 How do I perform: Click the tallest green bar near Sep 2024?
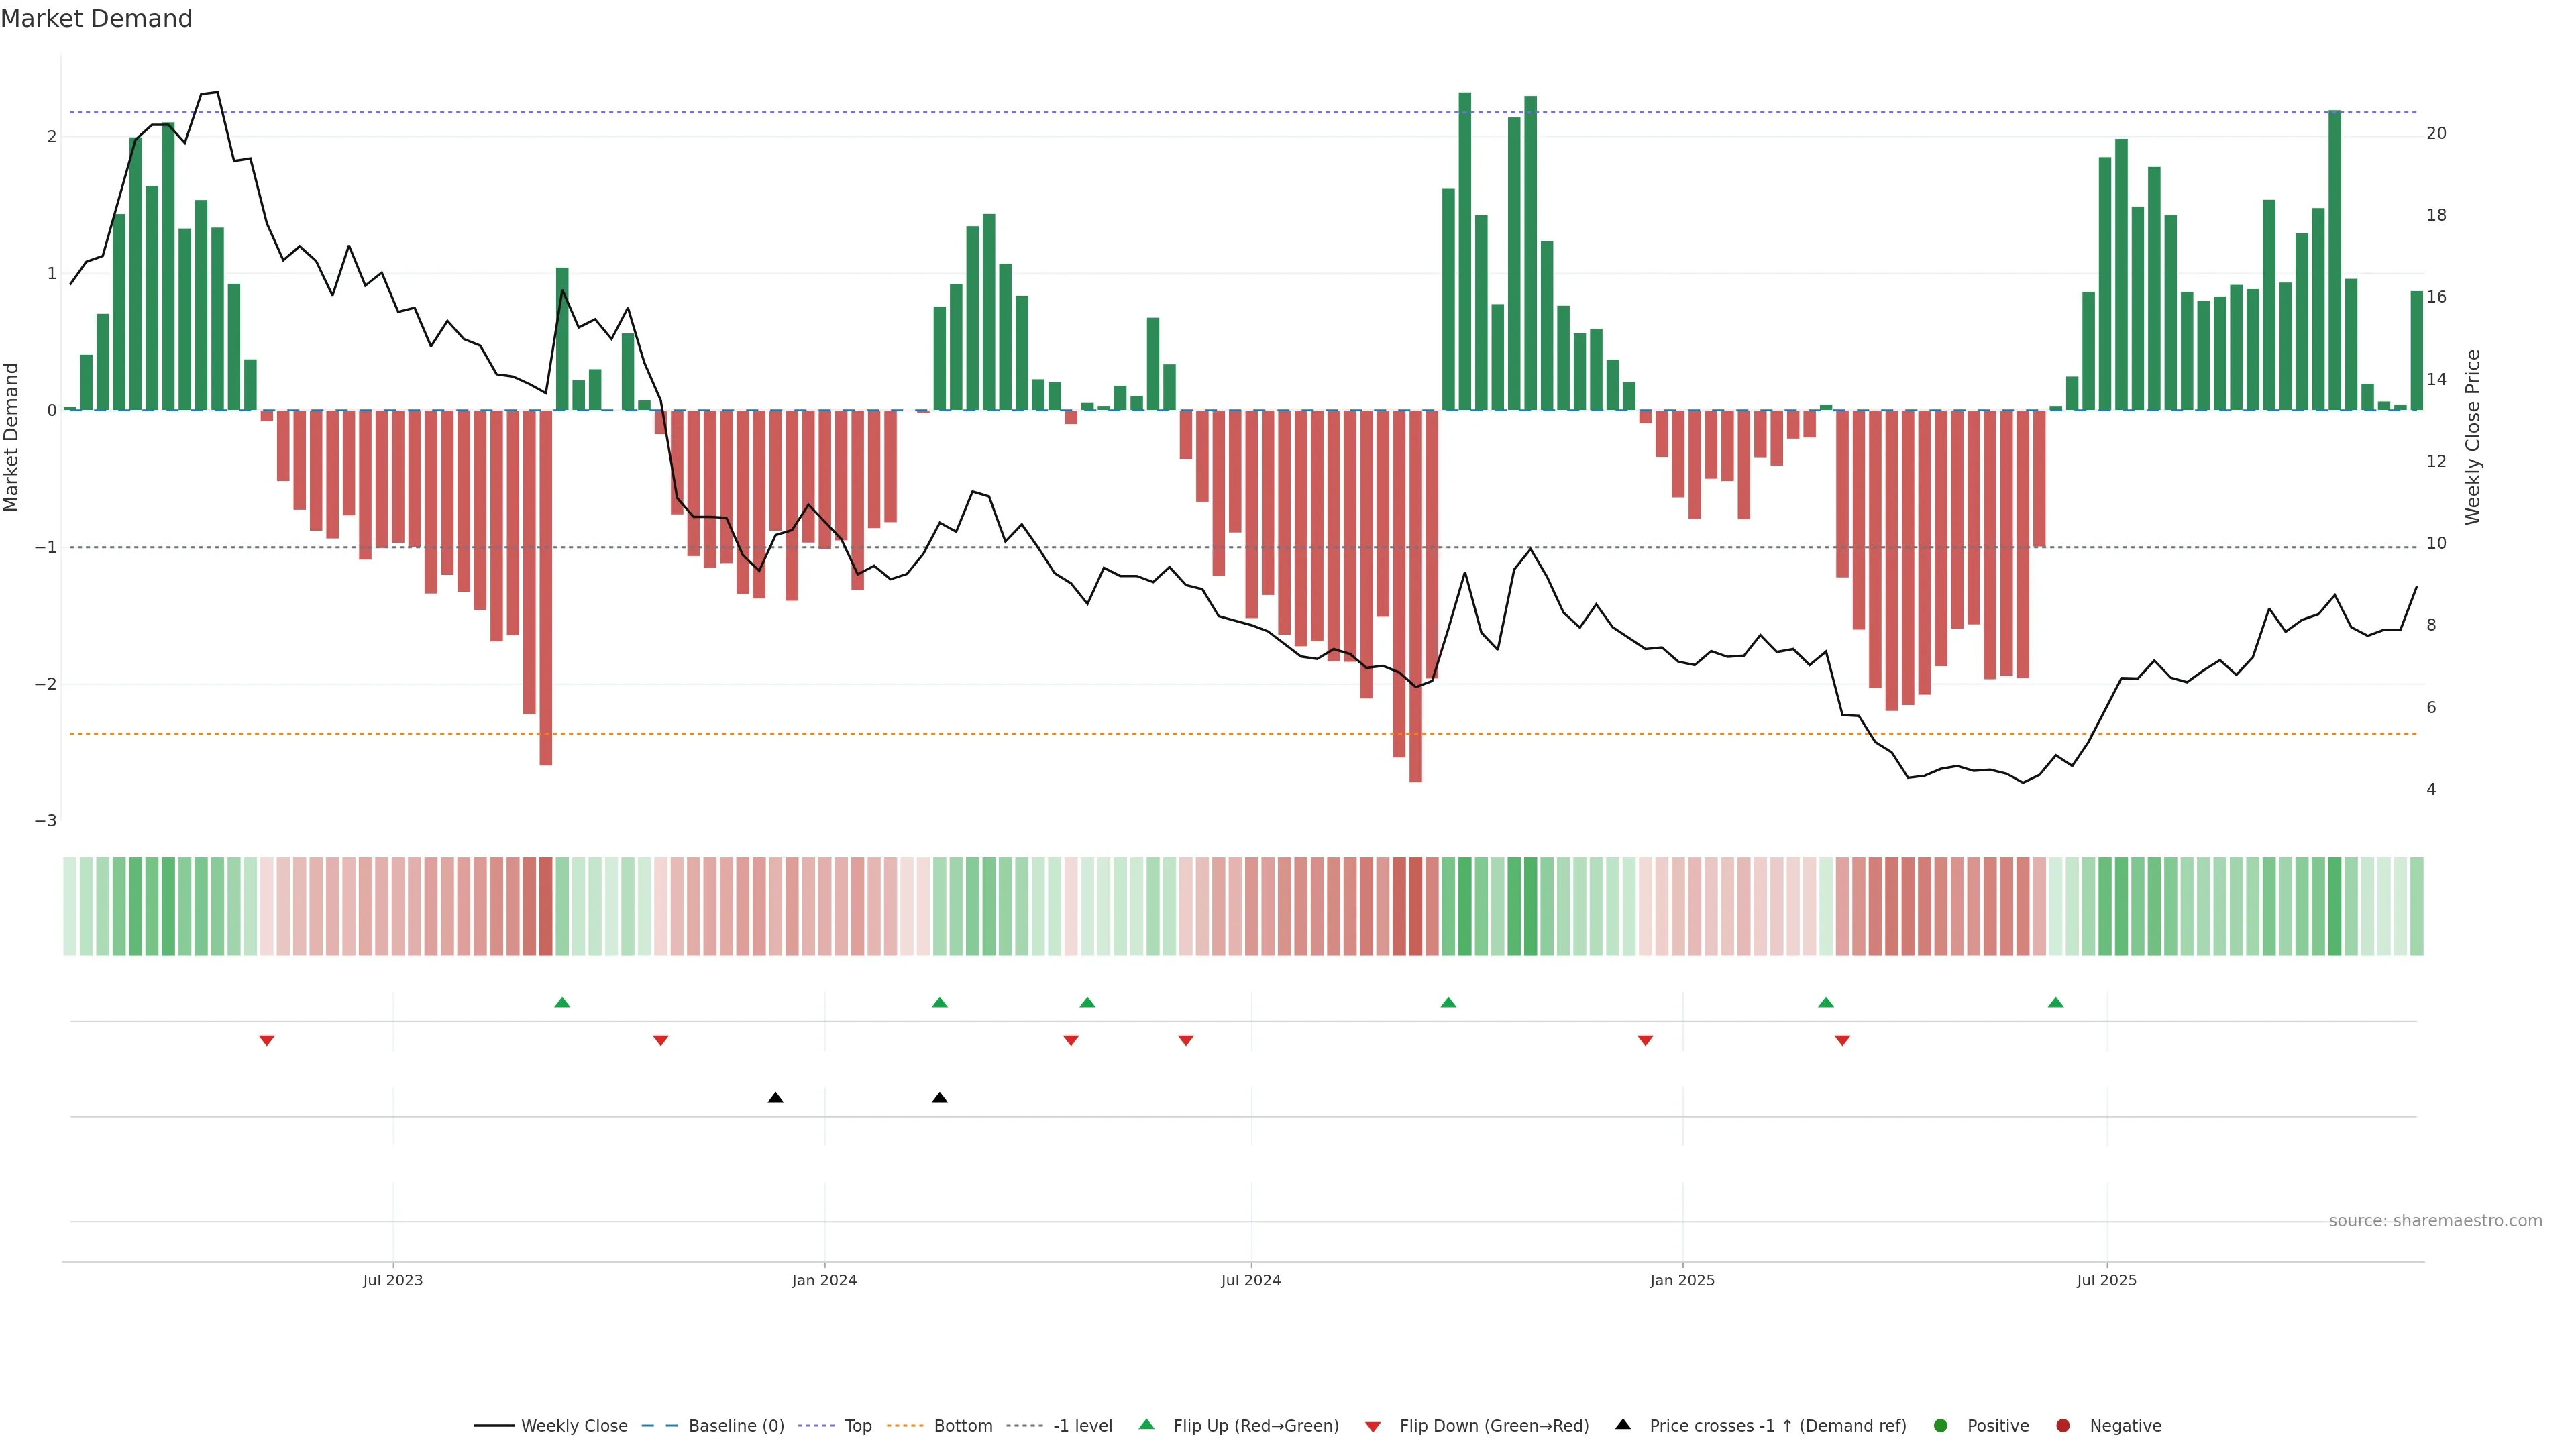(x=1465, y=250)
